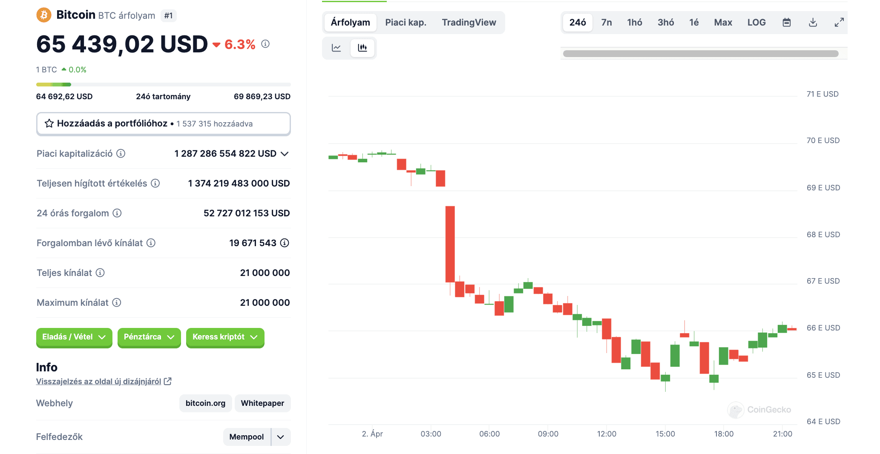Select 1é time range

pyautogui.click(x=694, y=23)
